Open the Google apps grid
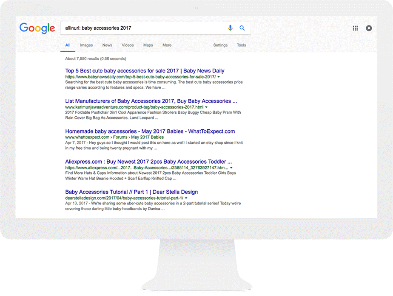 point(355,28)
